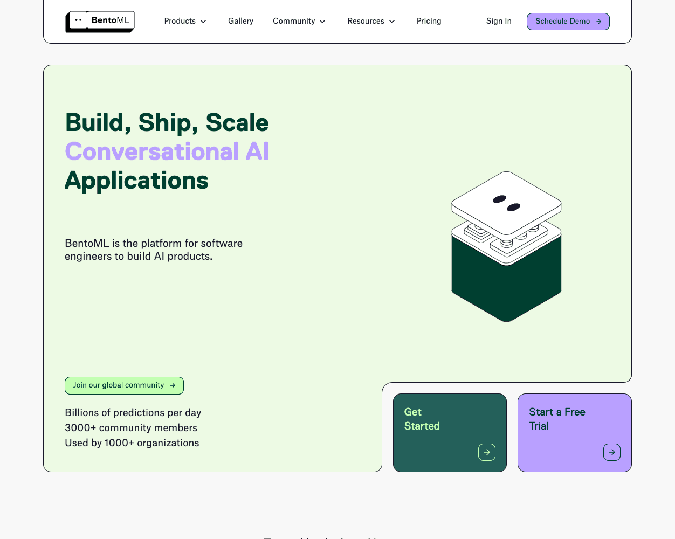Click the 'Applications' heading text

[136, 181]
